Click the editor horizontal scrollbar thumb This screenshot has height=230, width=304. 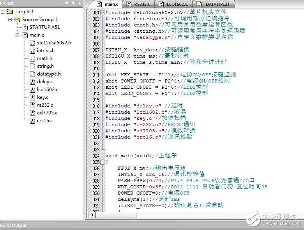116,215
